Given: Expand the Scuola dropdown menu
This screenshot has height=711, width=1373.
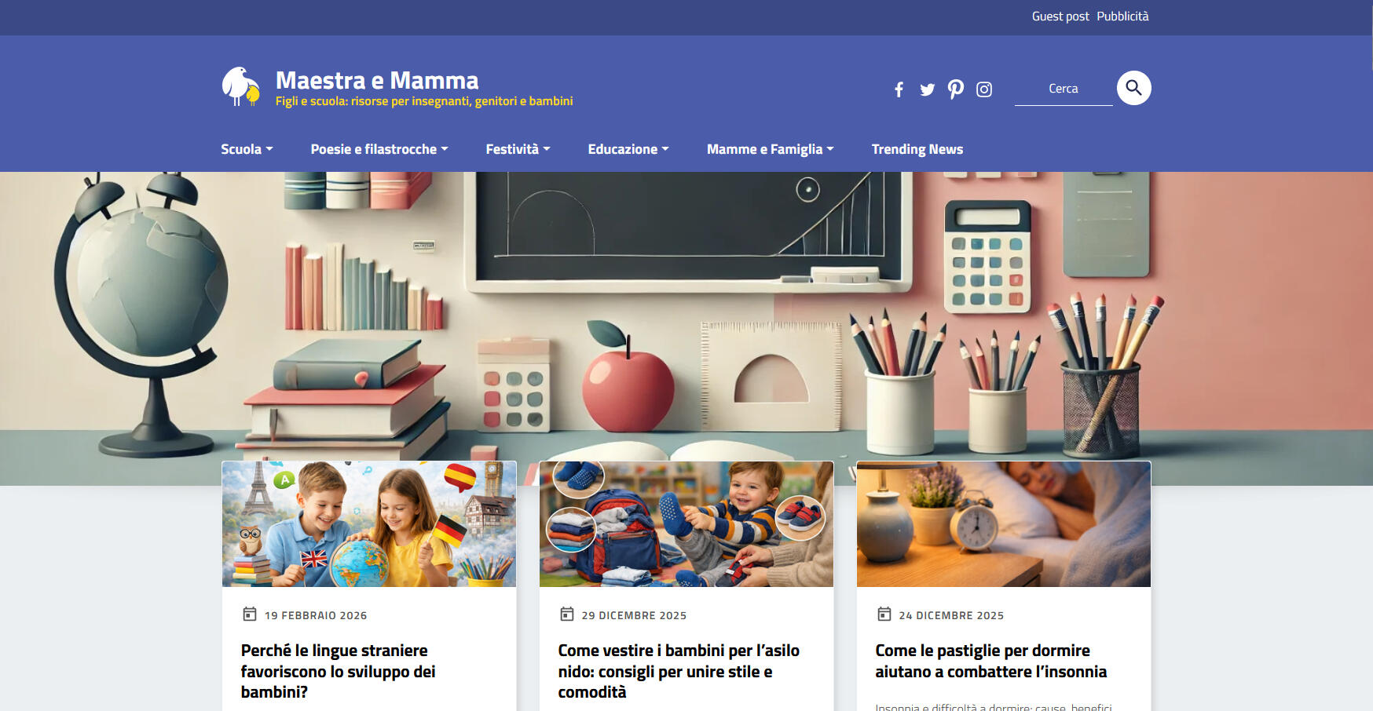Looking at the screenshot, I should point(247,149).
